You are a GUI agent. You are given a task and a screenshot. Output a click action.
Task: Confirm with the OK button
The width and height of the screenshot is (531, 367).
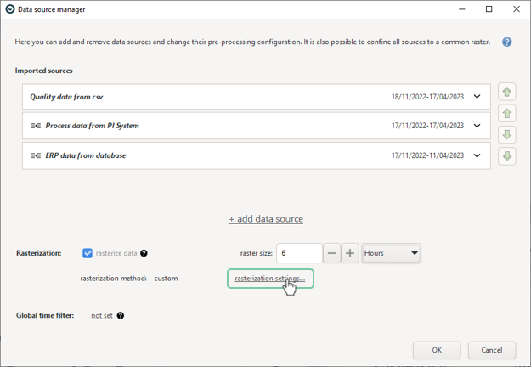(437, 350)
